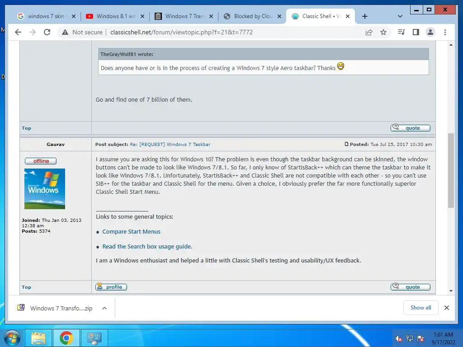Expand the download item options chevron
Image resolution: width=463 pixels, height=347 pixels.
104,308
